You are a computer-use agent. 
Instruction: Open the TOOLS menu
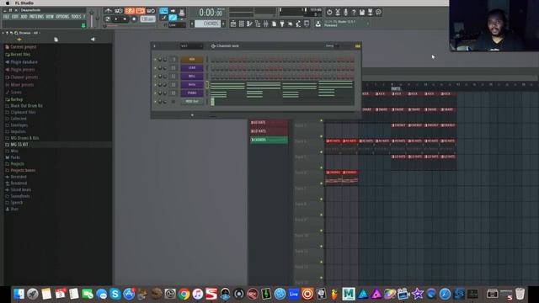click(76, 17)
